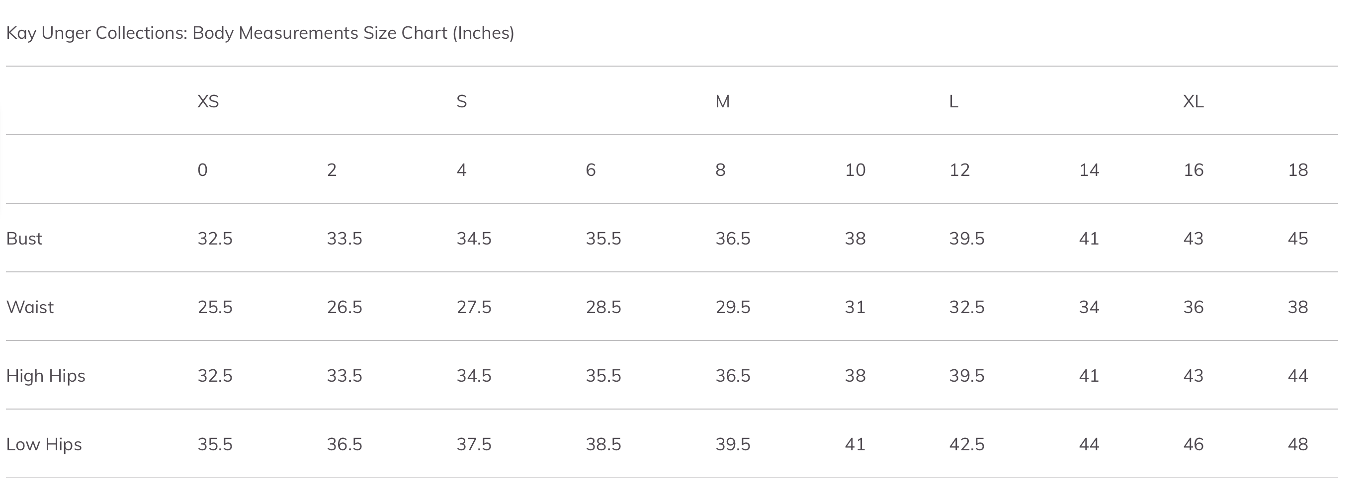Click the Waist row label
This screenshot has width=1368, height=500.
(30, 307)
